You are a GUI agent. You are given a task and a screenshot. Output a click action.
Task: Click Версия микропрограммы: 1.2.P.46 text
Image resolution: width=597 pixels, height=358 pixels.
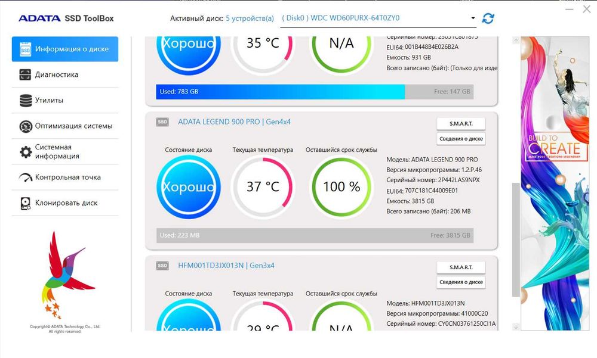click(434, 170)
